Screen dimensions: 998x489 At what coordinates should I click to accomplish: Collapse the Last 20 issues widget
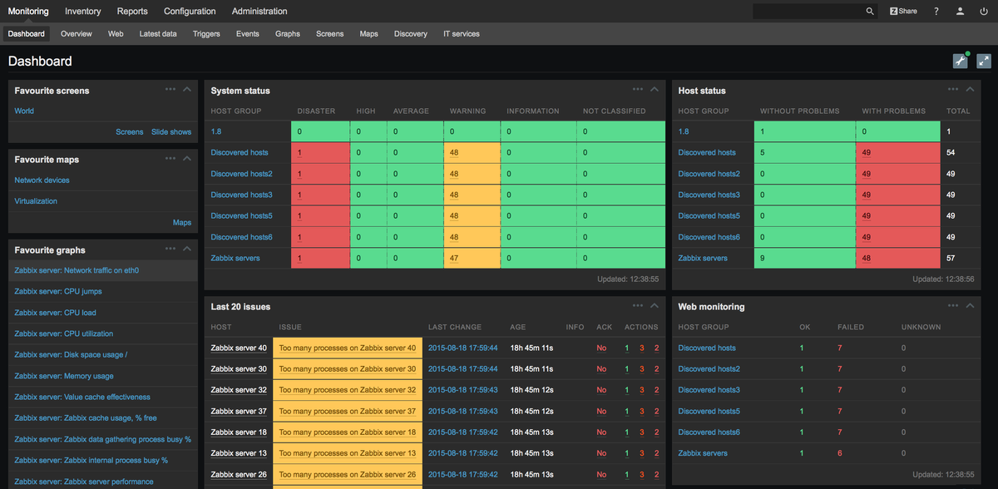point(655,305)
